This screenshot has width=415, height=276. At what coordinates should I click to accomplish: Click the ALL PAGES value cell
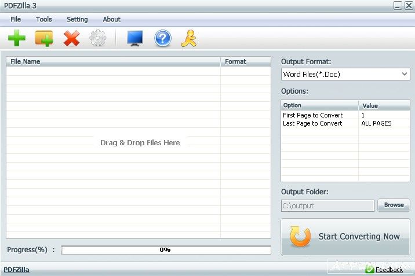[x=376, y=123]
